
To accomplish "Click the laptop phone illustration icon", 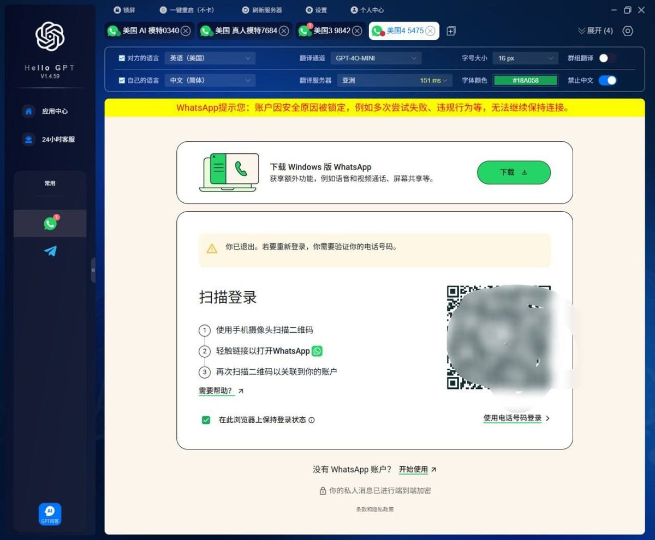I will pos(228,172).
